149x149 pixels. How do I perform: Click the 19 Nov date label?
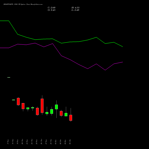pos(18,142)
